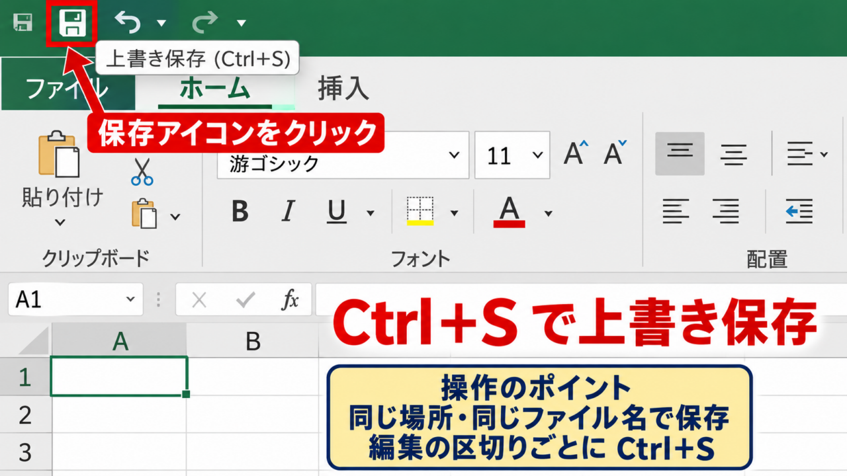
Task: Open the Undo history dropdown arrow
Action: tap(161, 24)
